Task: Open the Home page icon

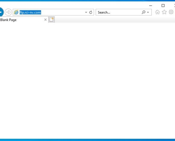Action: point(157,12)
